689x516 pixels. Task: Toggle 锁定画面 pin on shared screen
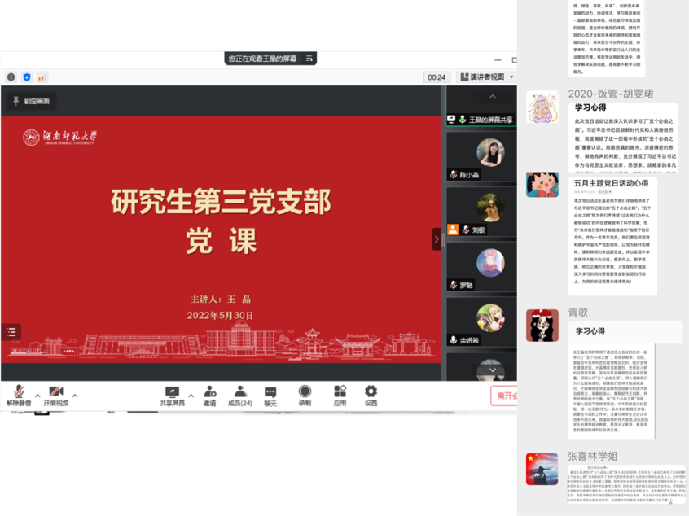point(31,102)
